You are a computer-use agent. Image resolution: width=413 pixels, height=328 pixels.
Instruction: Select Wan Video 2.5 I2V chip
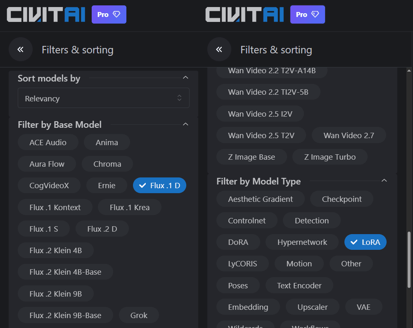(260, 113)
